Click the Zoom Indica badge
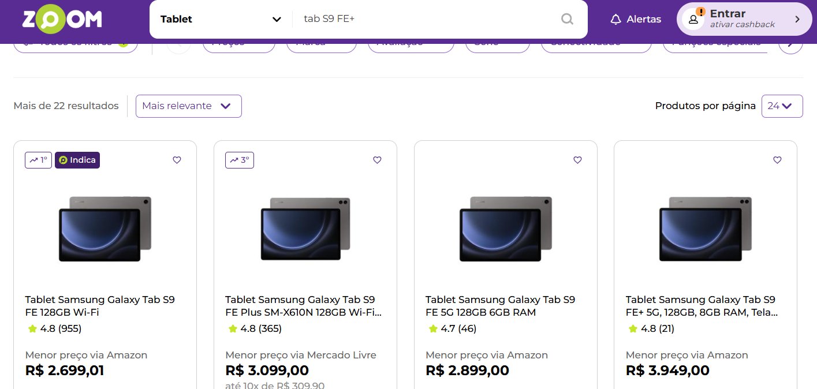Image resolution: width=817 pixels, height=389 pixels. pyautogui.click(x=77, y=160)
